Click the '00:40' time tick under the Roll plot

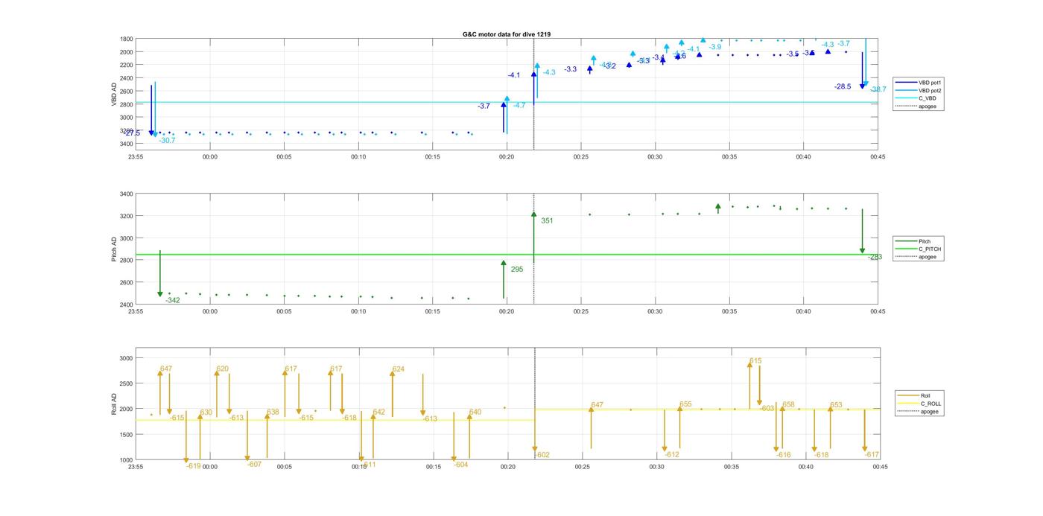[805, 467]
